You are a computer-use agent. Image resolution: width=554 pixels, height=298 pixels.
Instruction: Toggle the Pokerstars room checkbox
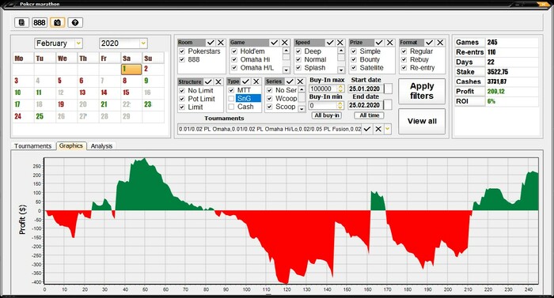[x=182, y=51]
